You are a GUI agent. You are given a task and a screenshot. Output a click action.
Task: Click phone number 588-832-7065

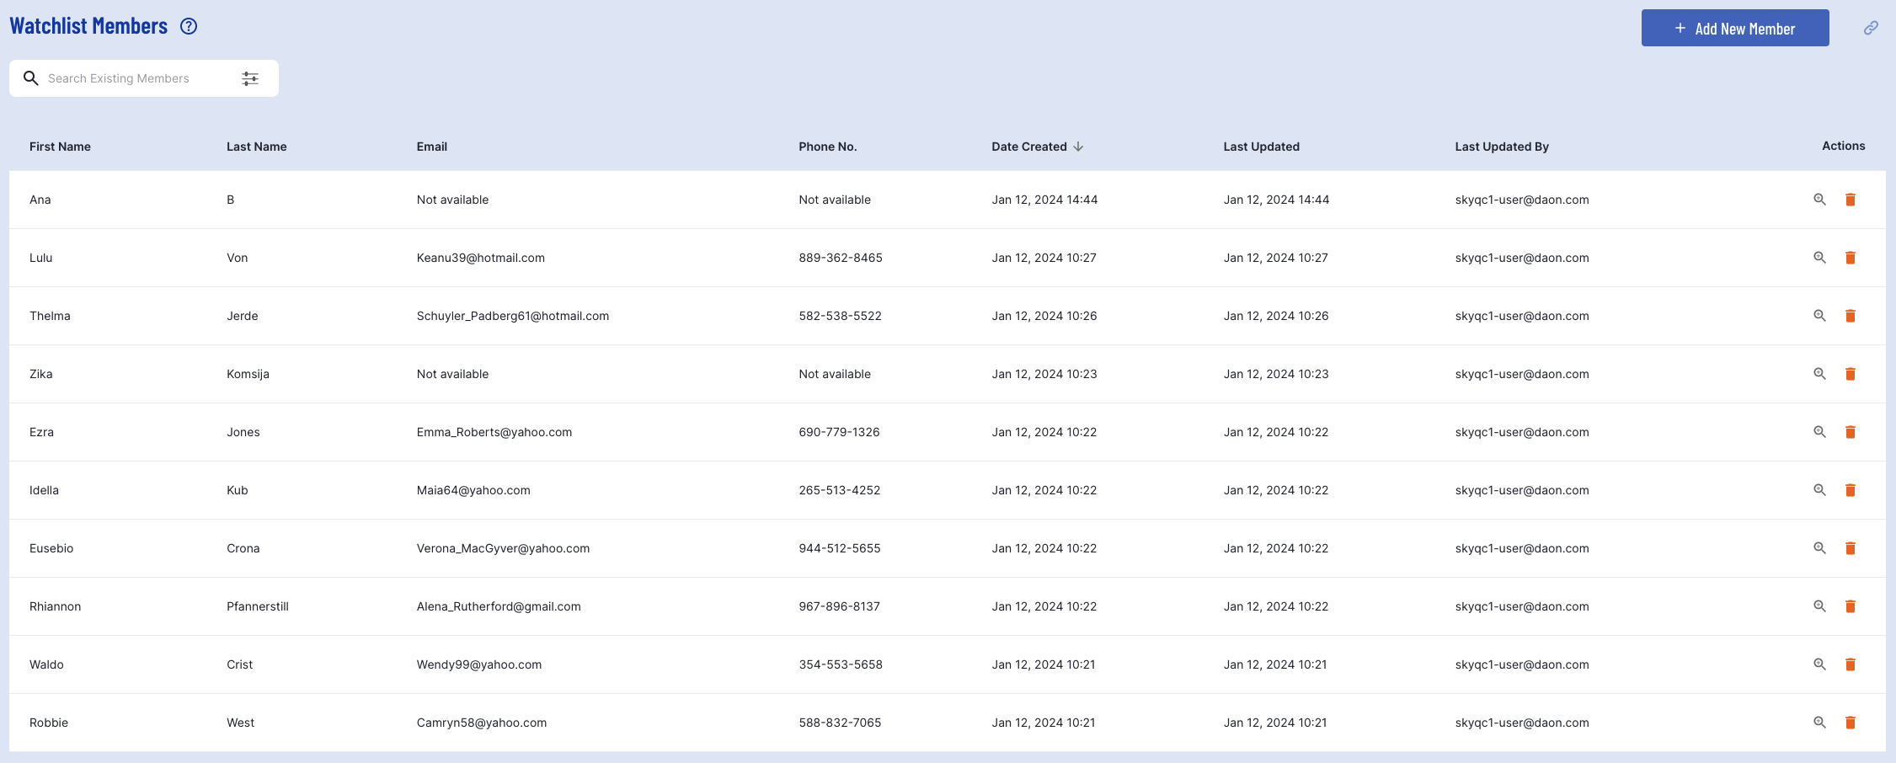point(840,723)
